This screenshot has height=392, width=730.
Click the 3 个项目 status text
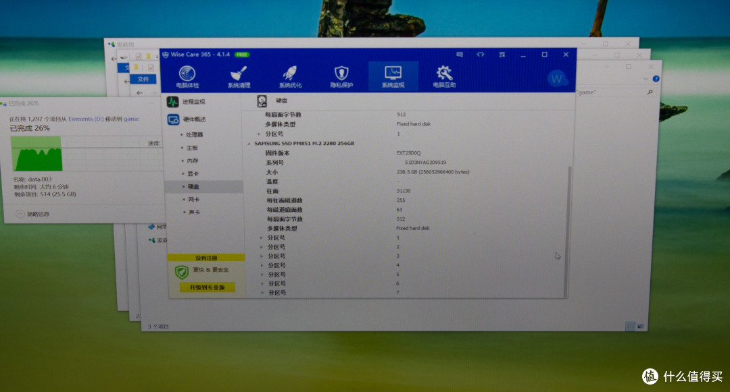click(x=158, y=327)
